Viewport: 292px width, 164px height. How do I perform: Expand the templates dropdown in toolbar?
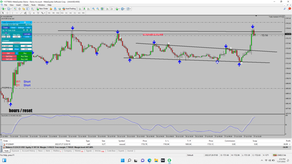click(130, 9)
